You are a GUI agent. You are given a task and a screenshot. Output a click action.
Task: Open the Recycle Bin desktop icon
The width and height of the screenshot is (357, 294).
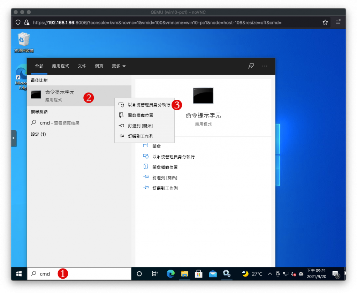(24, 43)
